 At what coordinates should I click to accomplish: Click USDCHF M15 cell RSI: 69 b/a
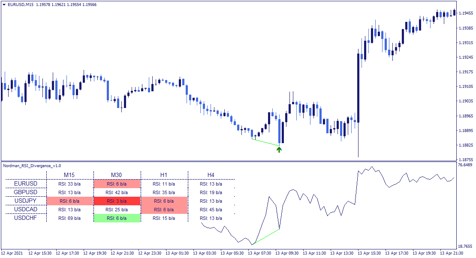coord(69,218)
